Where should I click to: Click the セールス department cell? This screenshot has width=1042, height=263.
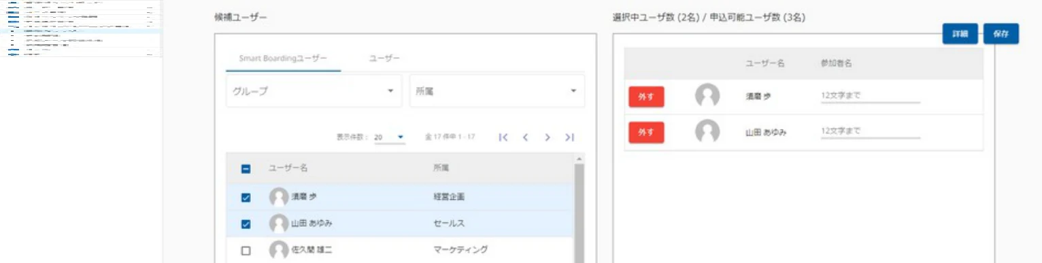(449, 224)
